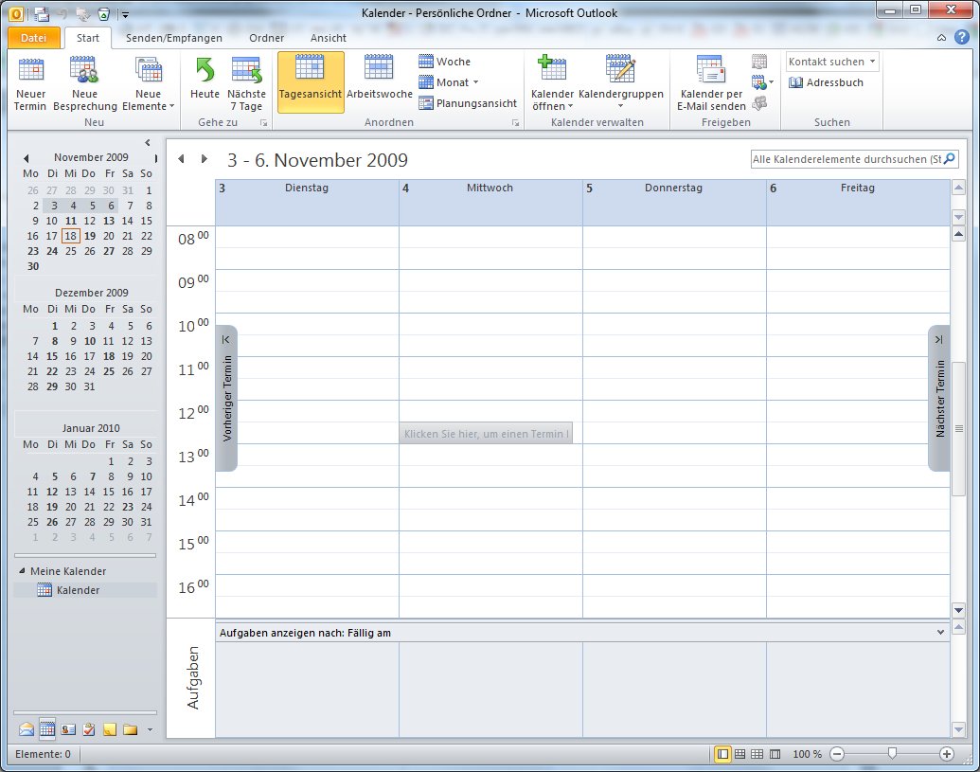
Task: Open Folder list icon
Action: [130, 729]
